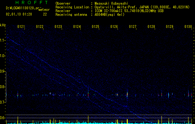Screen dimensions: 195x124
Task: Click the meteor label
Action: [x=44, y=10]
